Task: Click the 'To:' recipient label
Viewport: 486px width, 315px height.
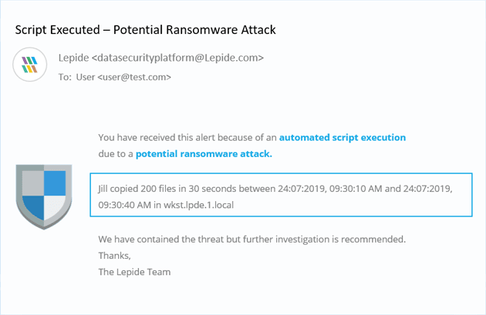Action: pos(65,77)
